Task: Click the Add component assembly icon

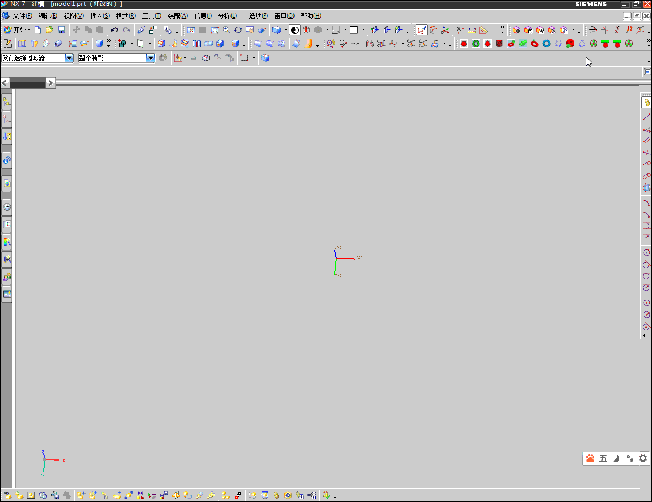Action: click(81, 495)
